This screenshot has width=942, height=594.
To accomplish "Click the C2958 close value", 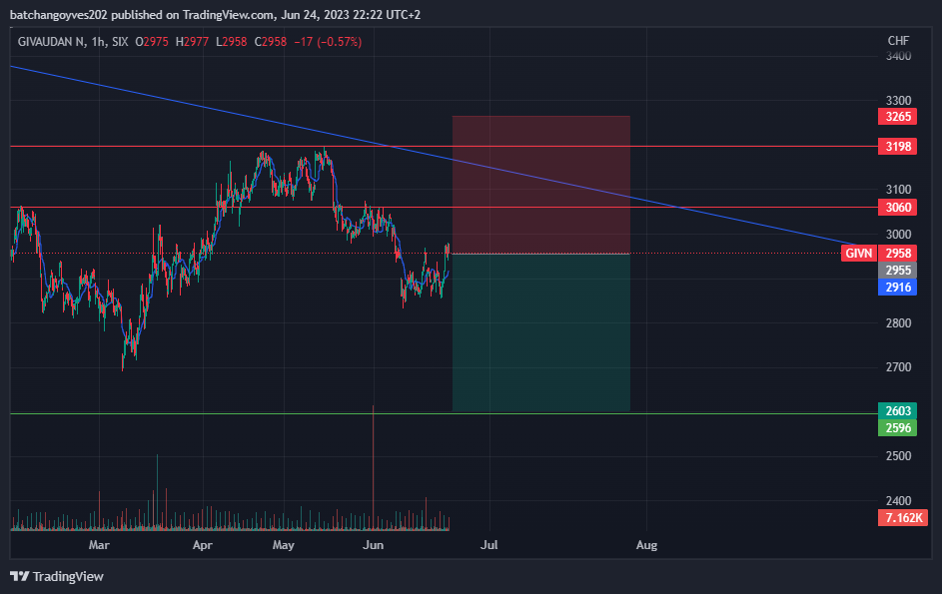I will 271,42.
